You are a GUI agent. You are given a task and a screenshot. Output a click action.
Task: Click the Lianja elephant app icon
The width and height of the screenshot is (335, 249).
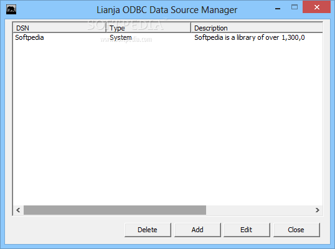tap(11, 10)
